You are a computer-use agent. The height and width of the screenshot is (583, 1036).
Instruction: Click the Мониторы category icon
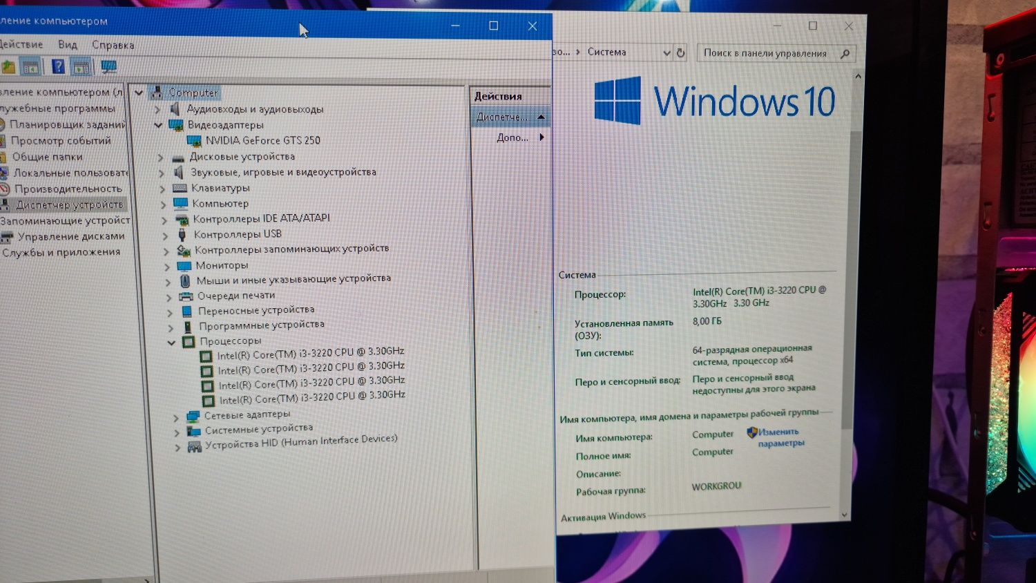coord(184,265)
